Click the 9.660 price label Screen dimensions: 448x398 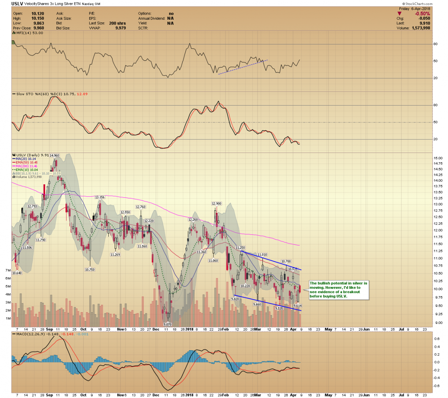point(257,304)
